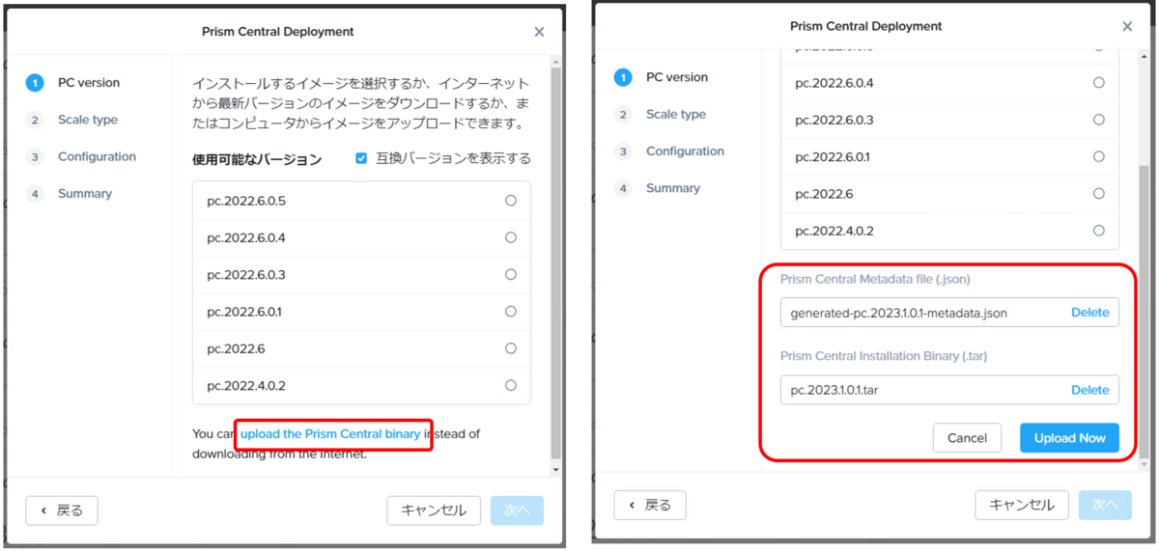Cancel the binary upload
1159x551 pixels.
pos(967,438)
